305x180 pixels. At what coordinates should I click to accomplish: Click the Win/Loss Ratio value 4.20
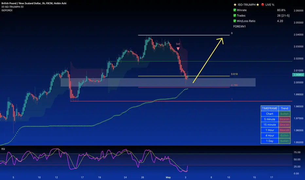point(280,21)
